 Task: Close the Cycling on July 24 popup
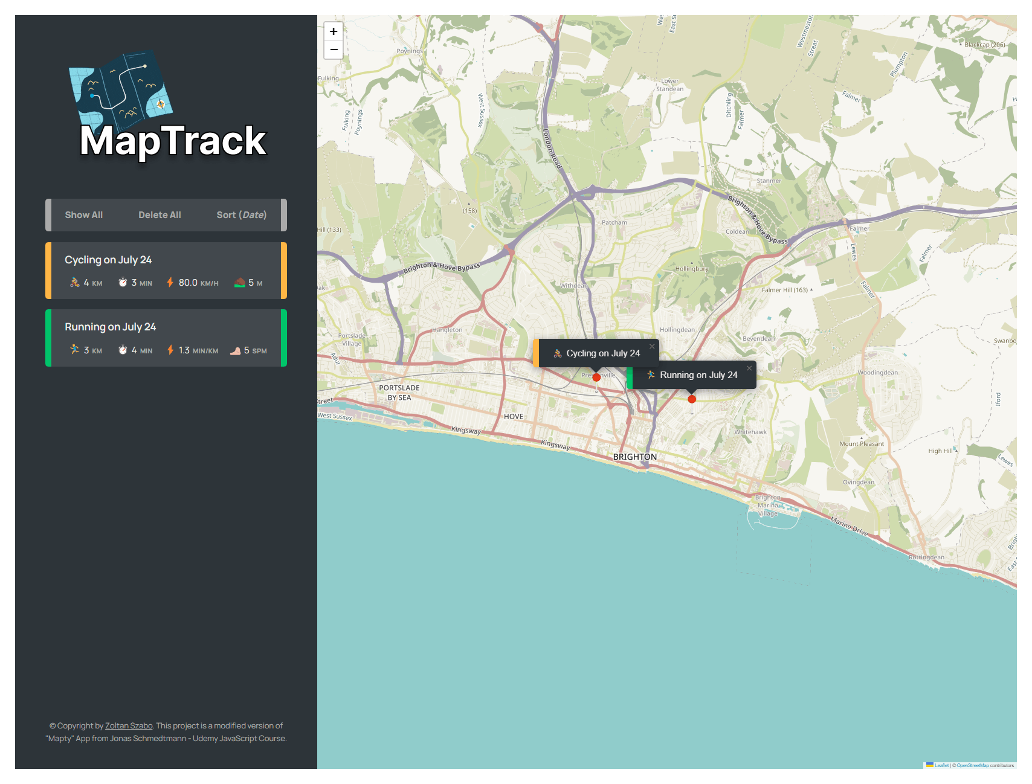tap(652, 346)
